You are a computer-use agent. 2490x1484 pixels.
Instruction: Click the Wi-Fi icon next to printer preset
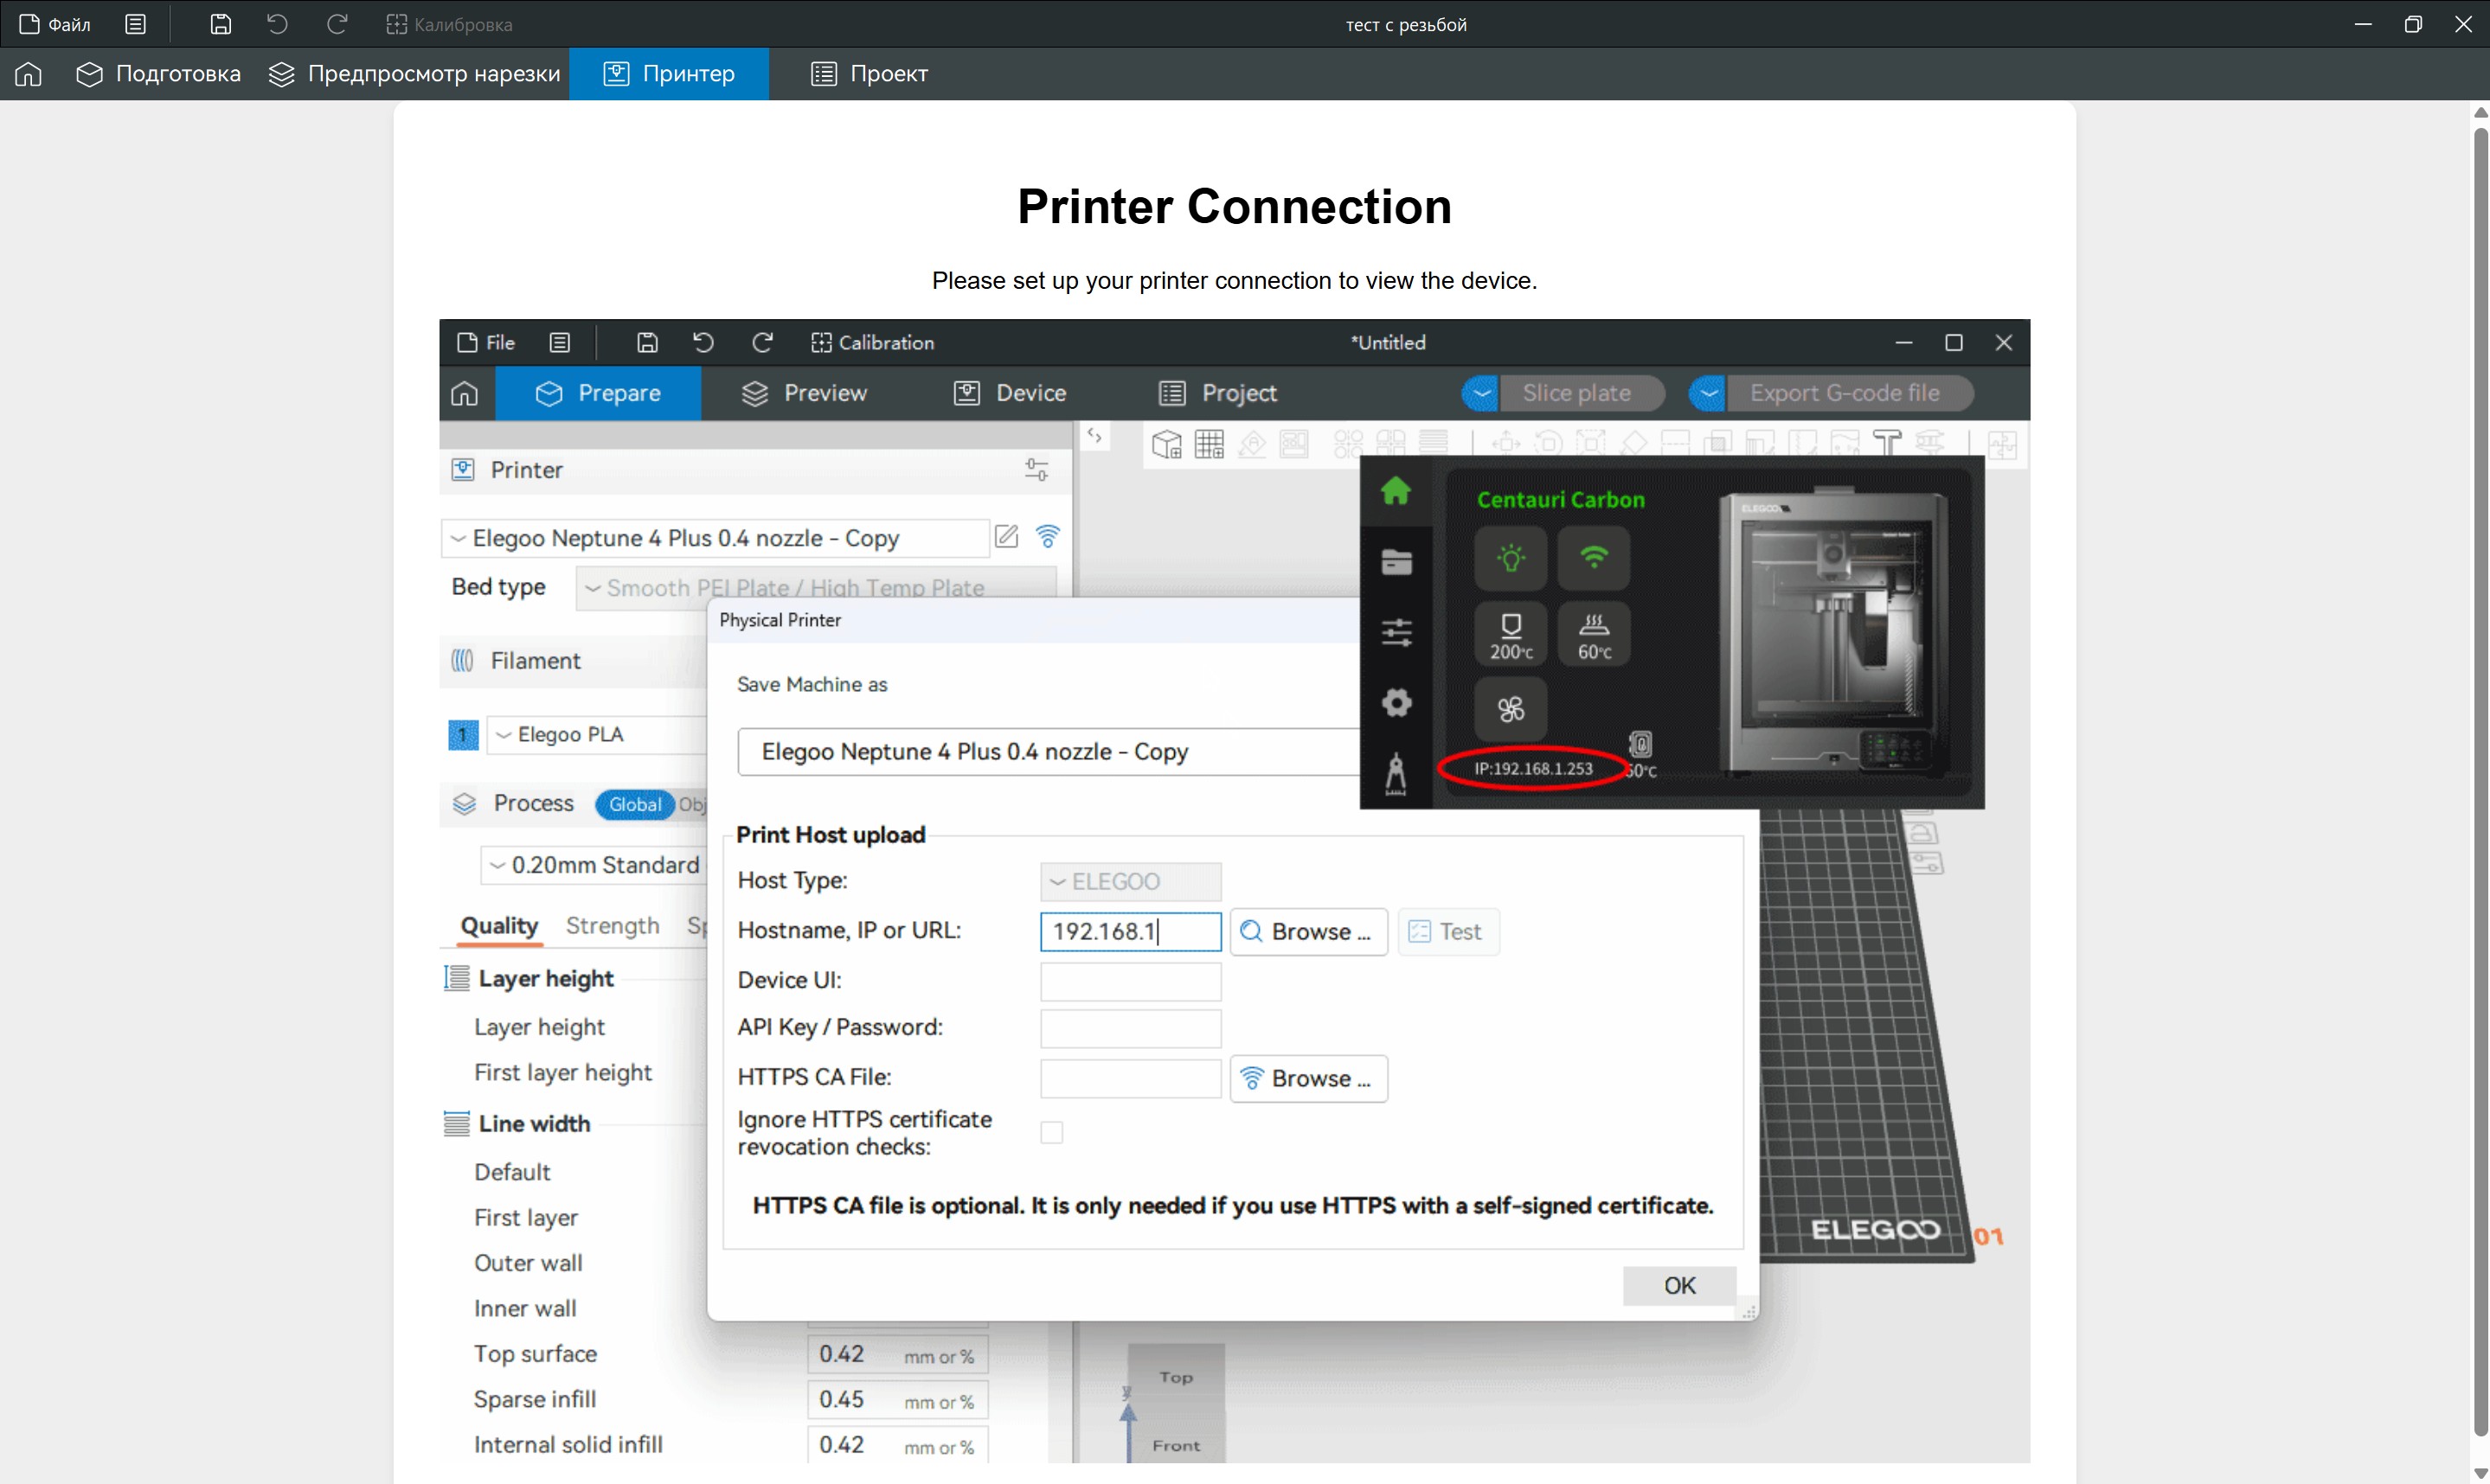click(x=1048, y=537)
